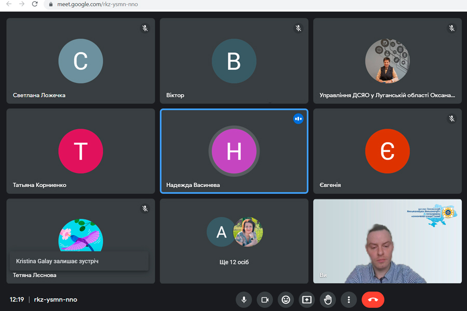Screen dimensions: 467x311
Task: Click the A avatar in the overflow tile
Action: coord(221,232)
